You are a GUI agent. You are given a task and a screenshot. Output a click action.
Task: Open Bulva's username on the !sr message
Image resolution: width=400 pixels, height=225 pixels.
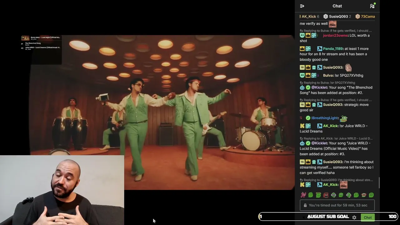328,75
